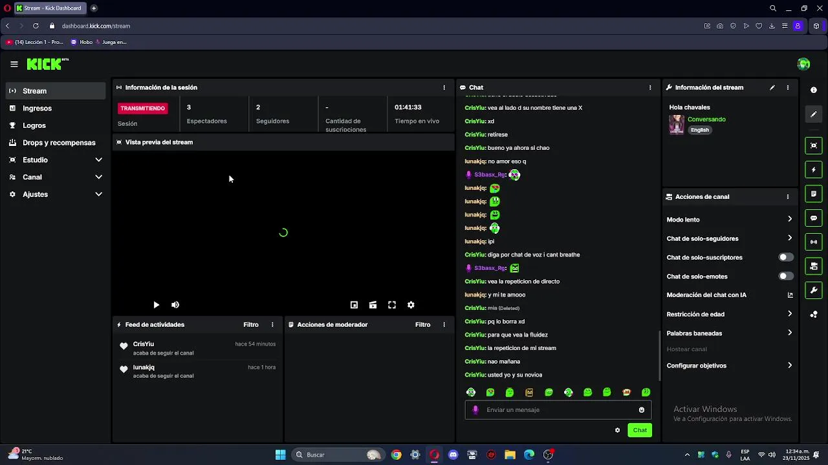The width and height of the screenshot is (828, 465).
Task: Toggle mini player in stream preview
Action: [x=354, y=305]
